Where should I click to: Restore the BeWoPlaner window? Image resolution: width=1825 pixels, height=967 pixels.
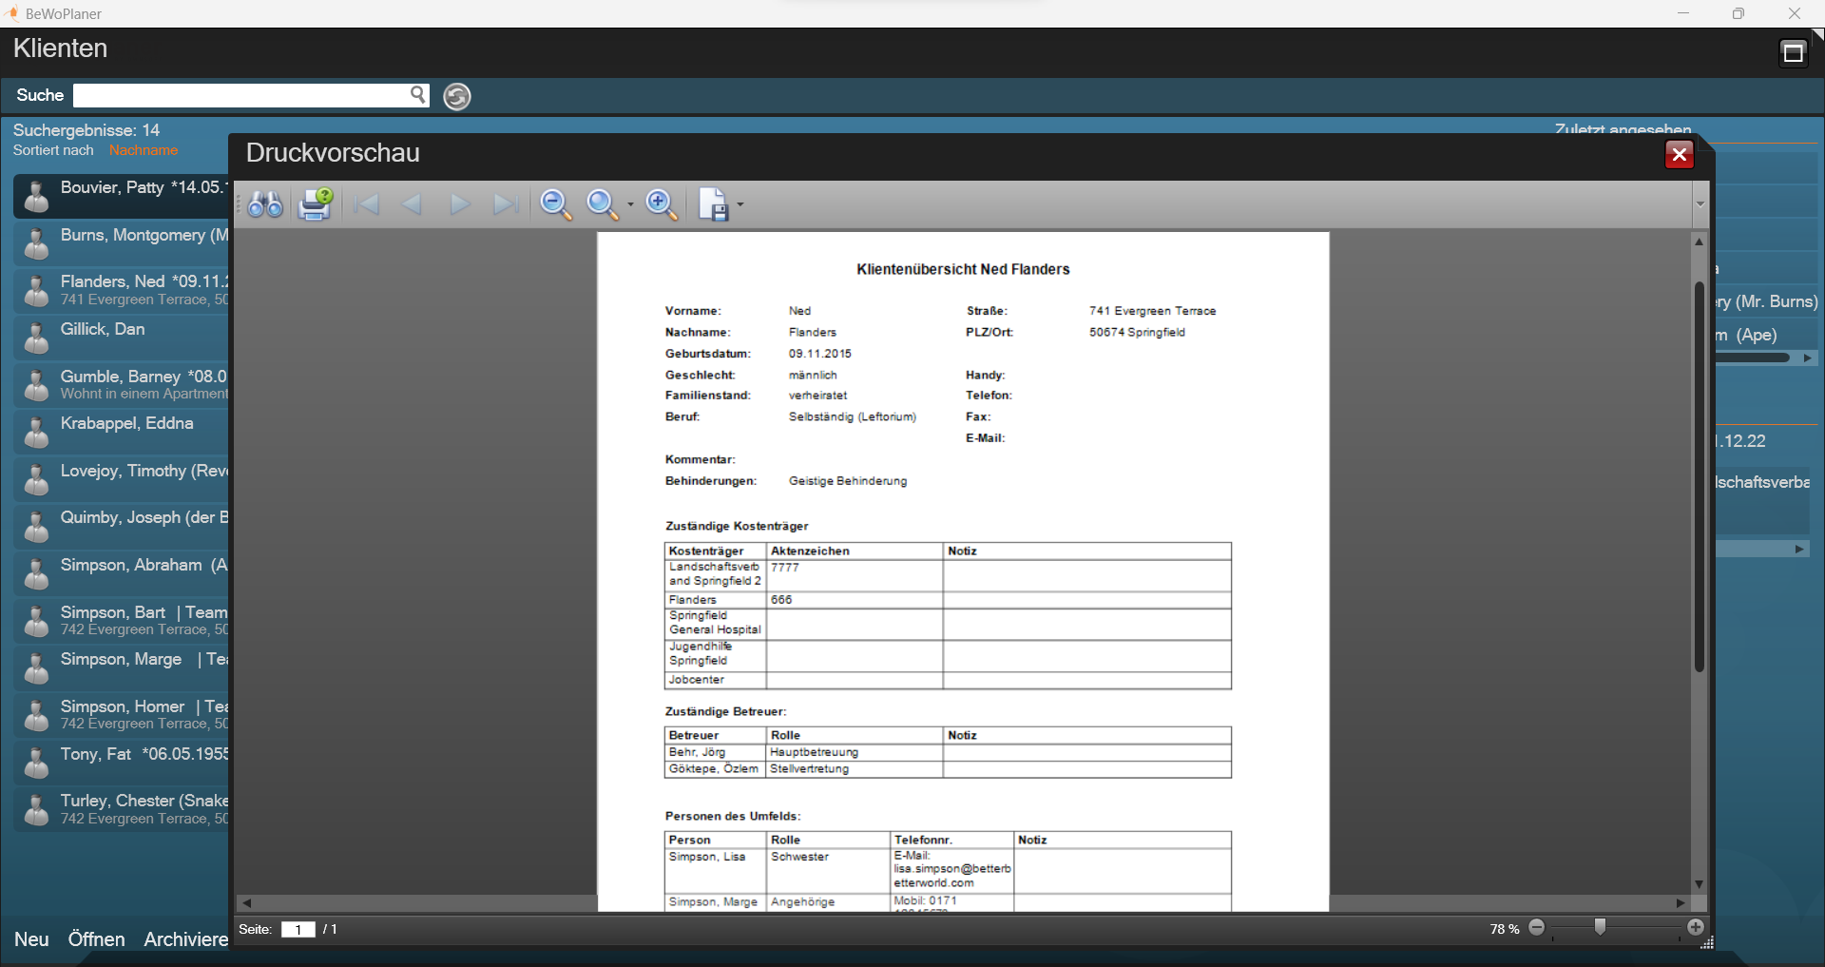pyautogui.click(x=1739, y=13)
